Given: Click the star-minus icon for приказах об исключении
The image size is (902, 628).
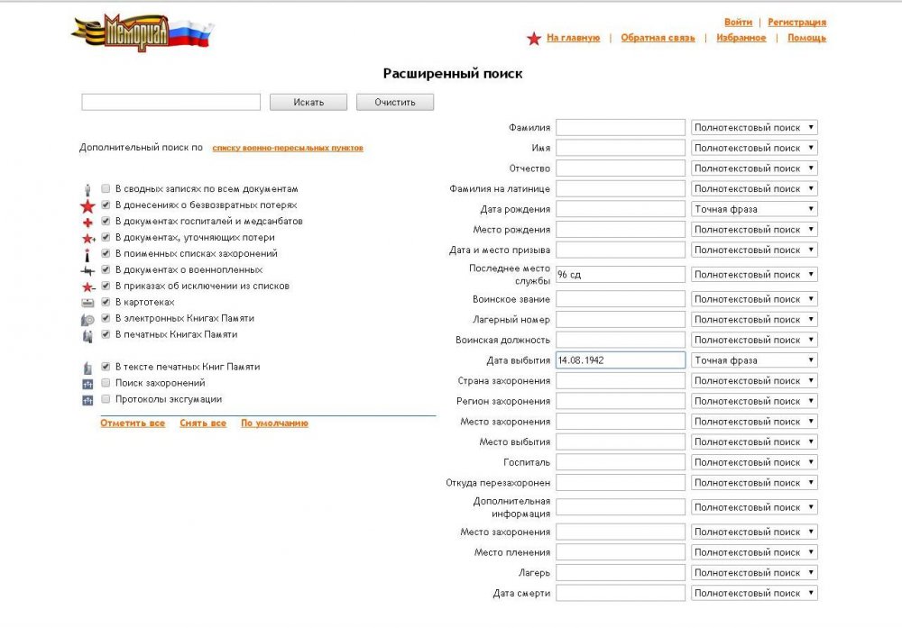Looking at the screenshot, I should (88, 287).
